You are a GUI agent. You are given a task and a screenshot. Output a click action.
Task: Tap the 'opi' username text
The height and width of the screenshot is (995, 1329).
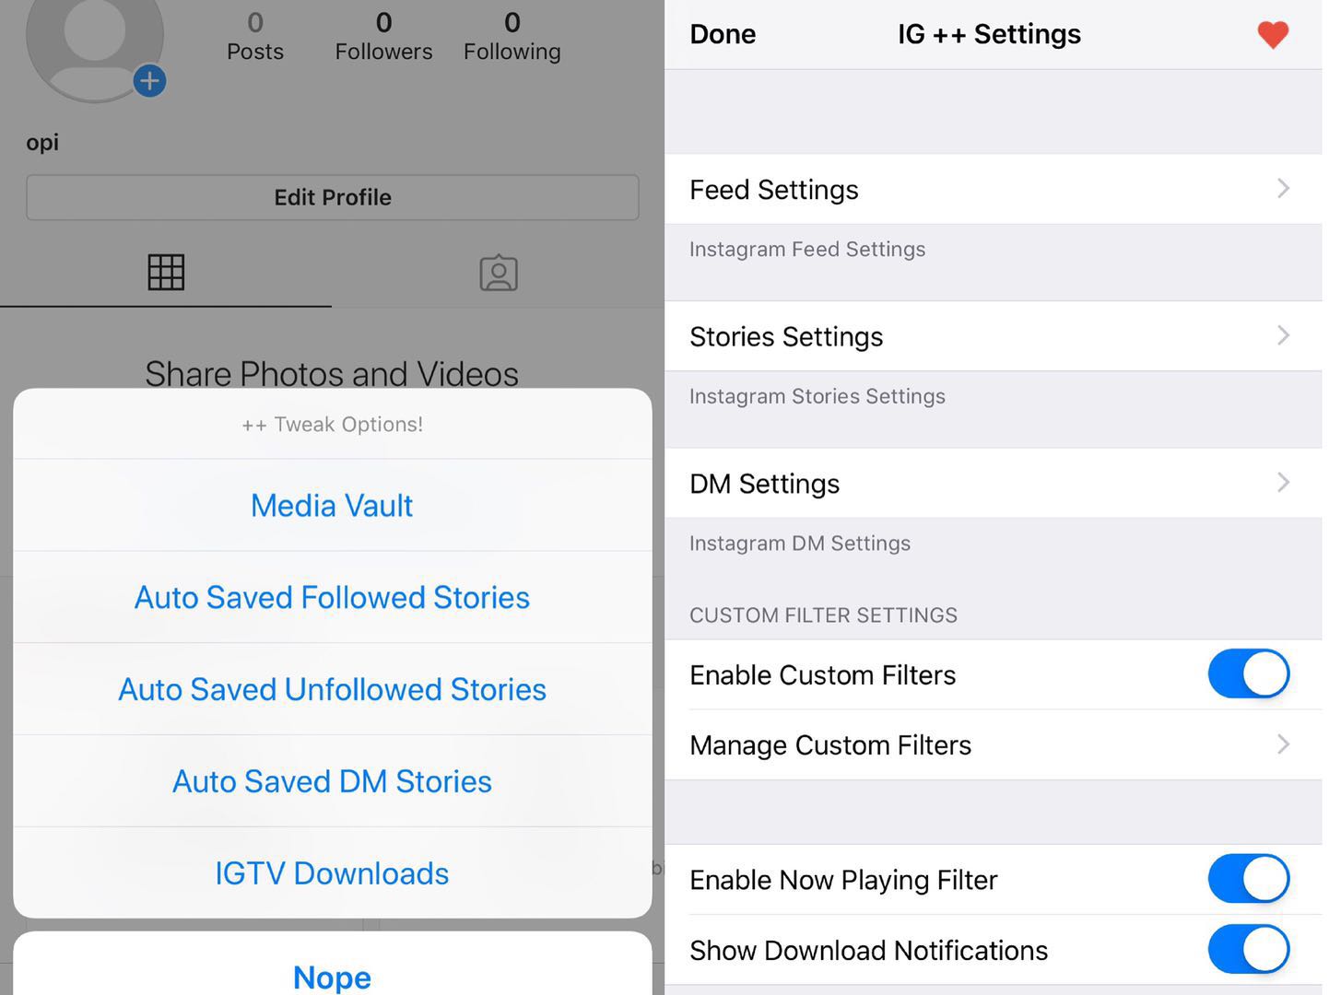click(42, 143)
